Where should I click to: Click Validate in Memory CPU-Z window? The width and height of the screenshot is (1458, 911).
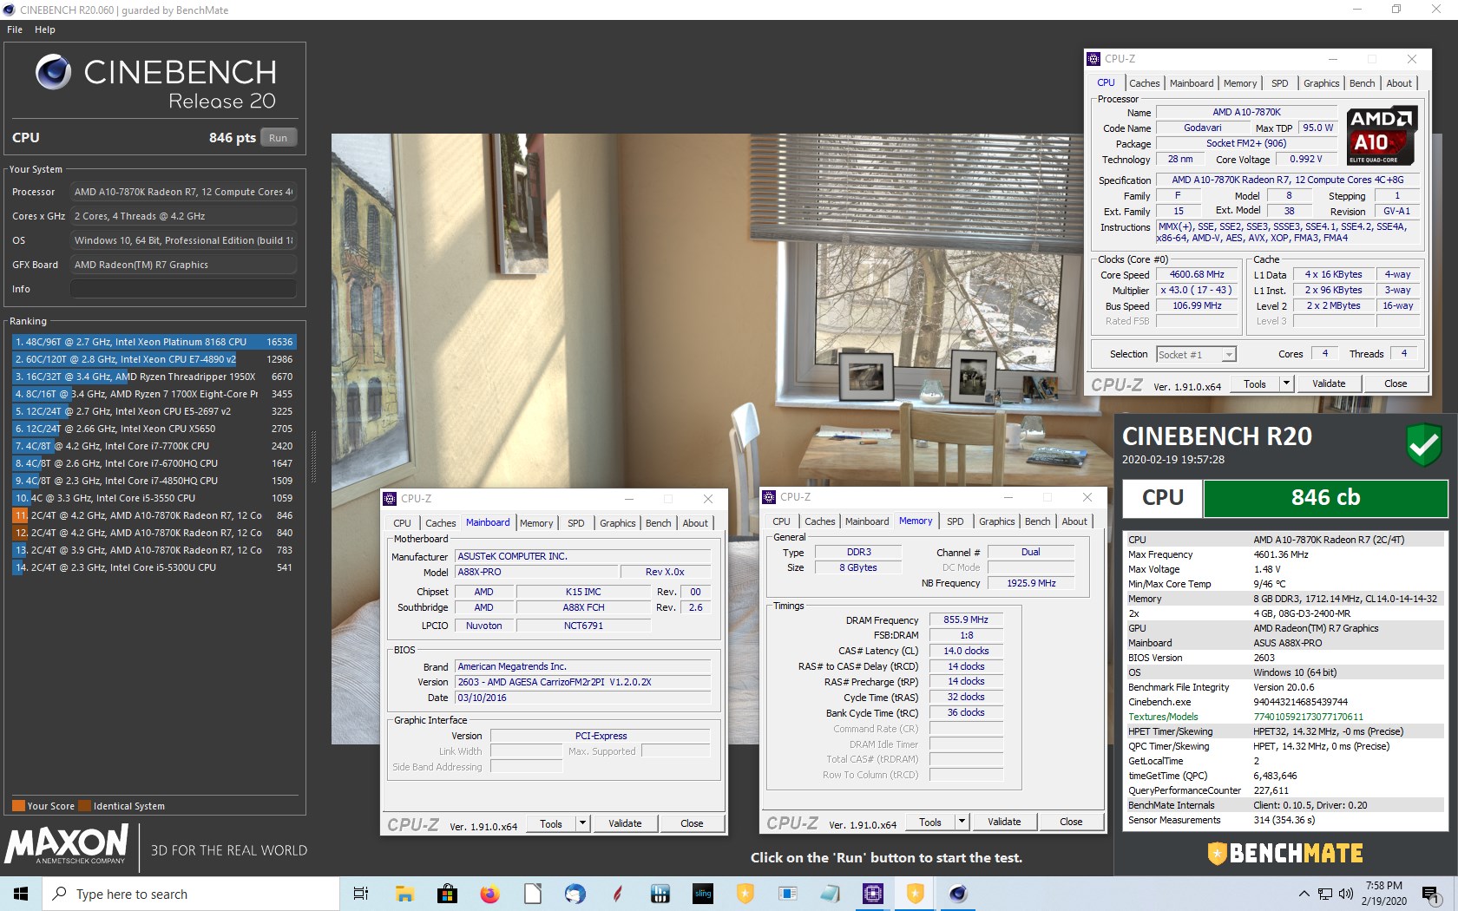point(1004,822)
